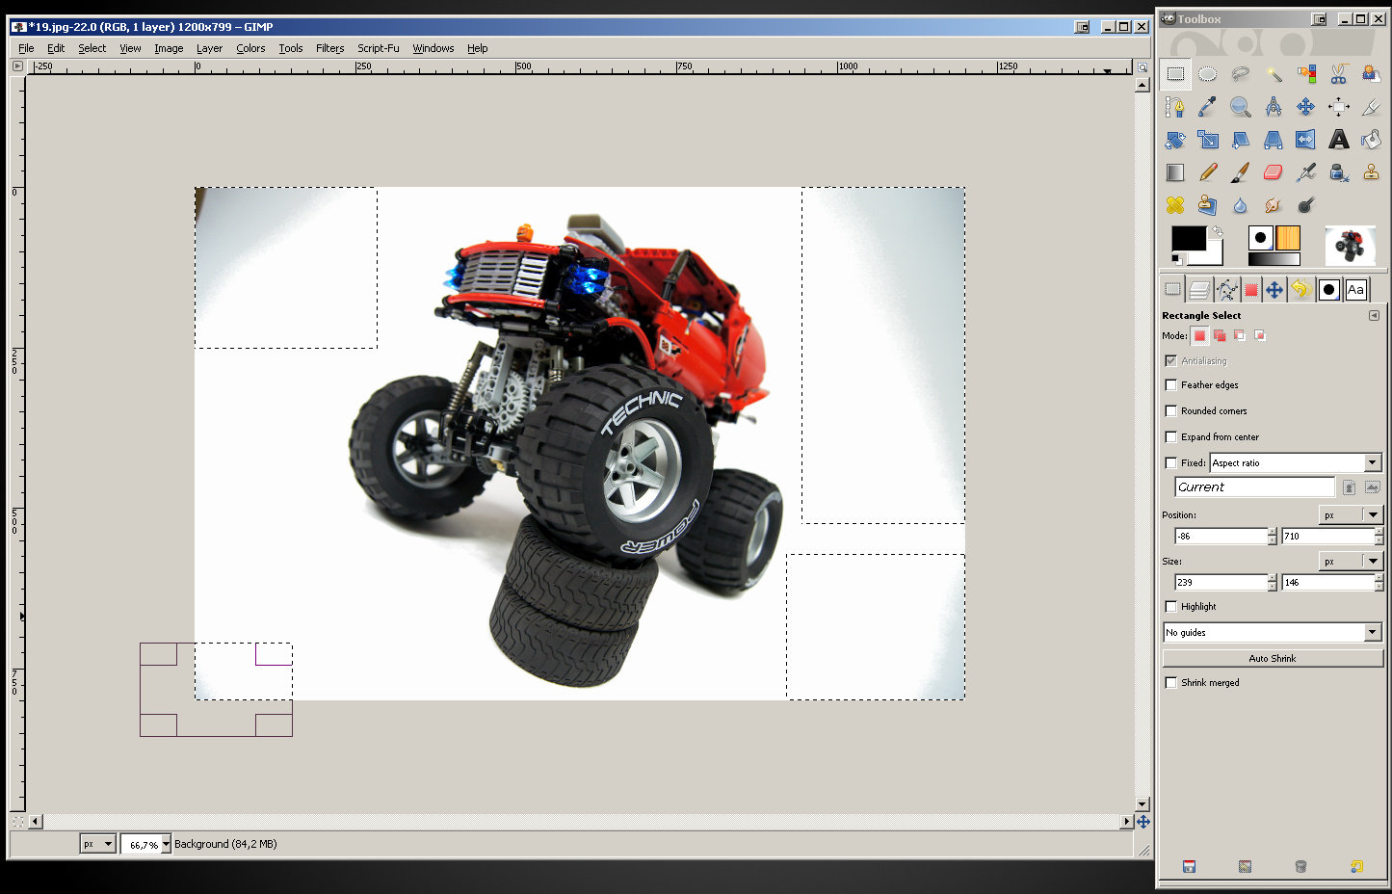Select the Alignment tool
The height and width of the screenshot is (894, 1392).
click(1339, 107)
